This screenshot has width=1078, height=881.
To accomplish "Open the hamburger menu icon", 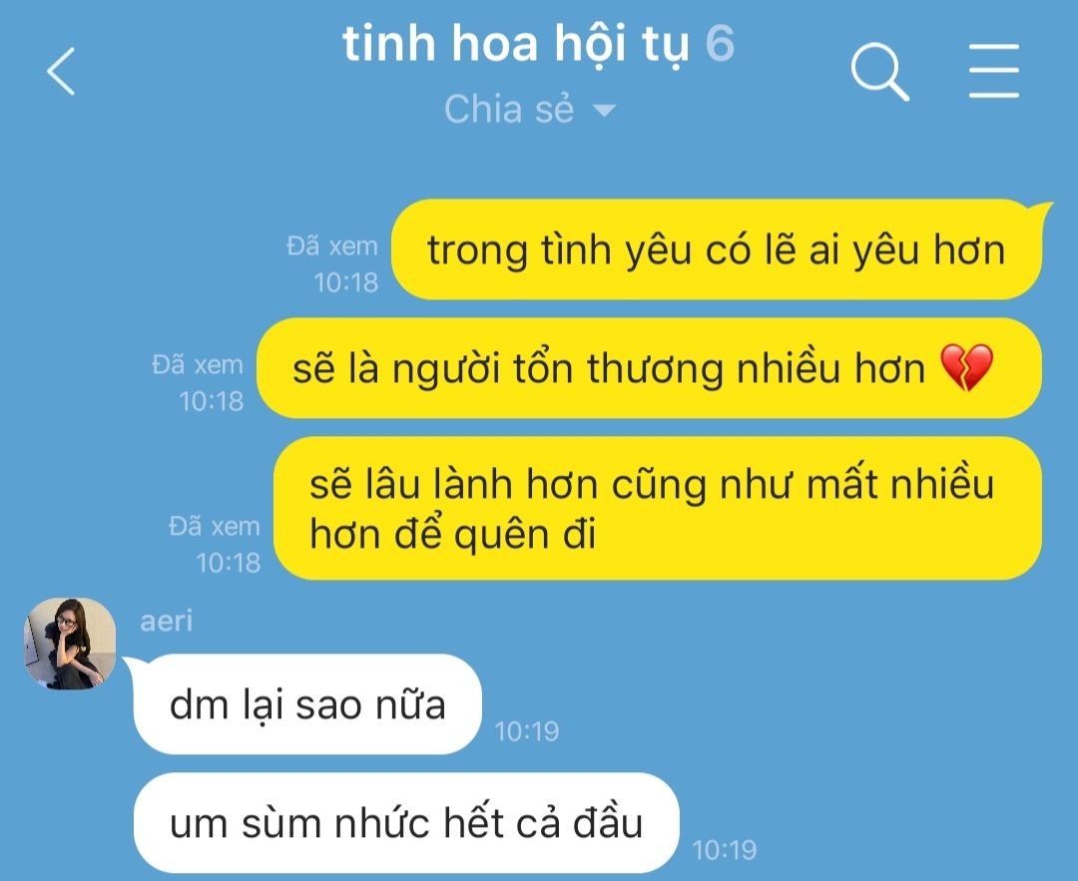I will click(994, 71).
